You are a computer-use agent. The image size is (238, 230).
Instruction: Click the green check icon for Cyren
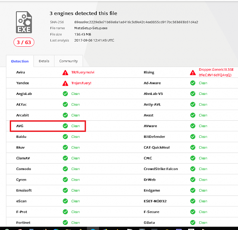[65, 180]
